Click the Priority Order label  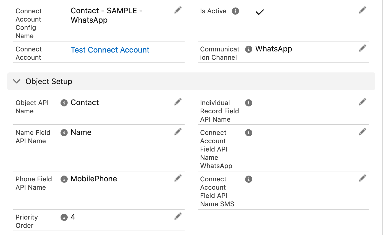coord(27,221)
